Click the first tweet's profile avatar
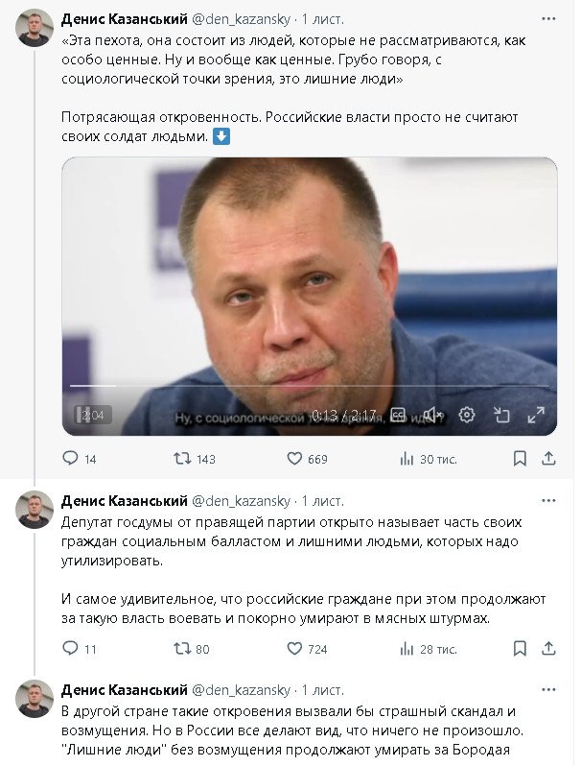Image resolution: width=581 pixels, height=766 pixels. pyautogui.click(x=35, y=28)
